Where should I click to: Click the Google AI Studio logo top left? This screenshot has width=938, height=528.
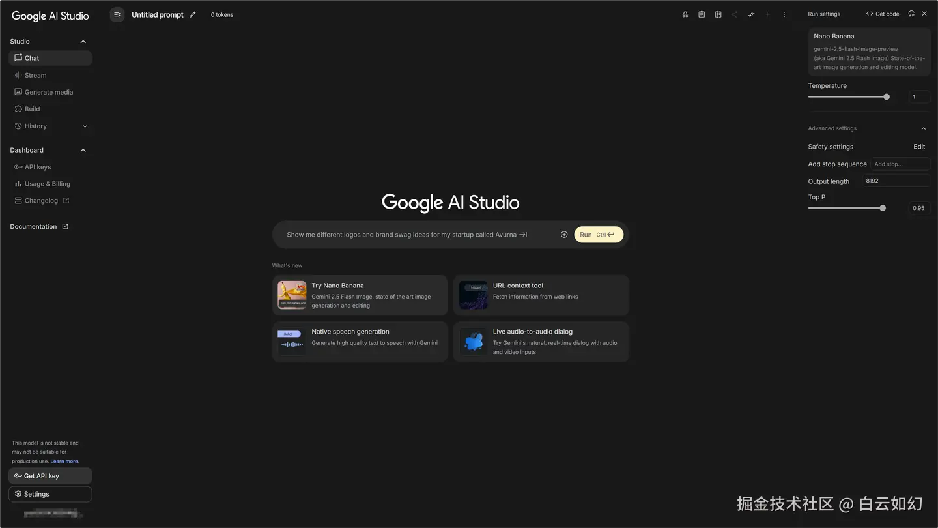50,16
